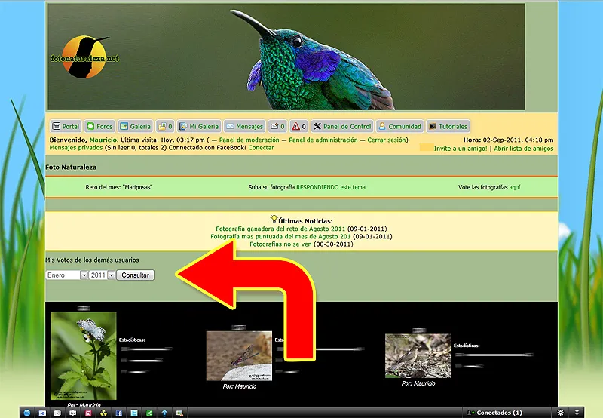
Task: Click the Facebook Conectar link
Action: point(261,147)
